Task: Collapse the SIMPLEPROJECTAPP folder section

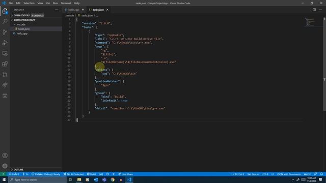Action: click(x=36, y=20)
